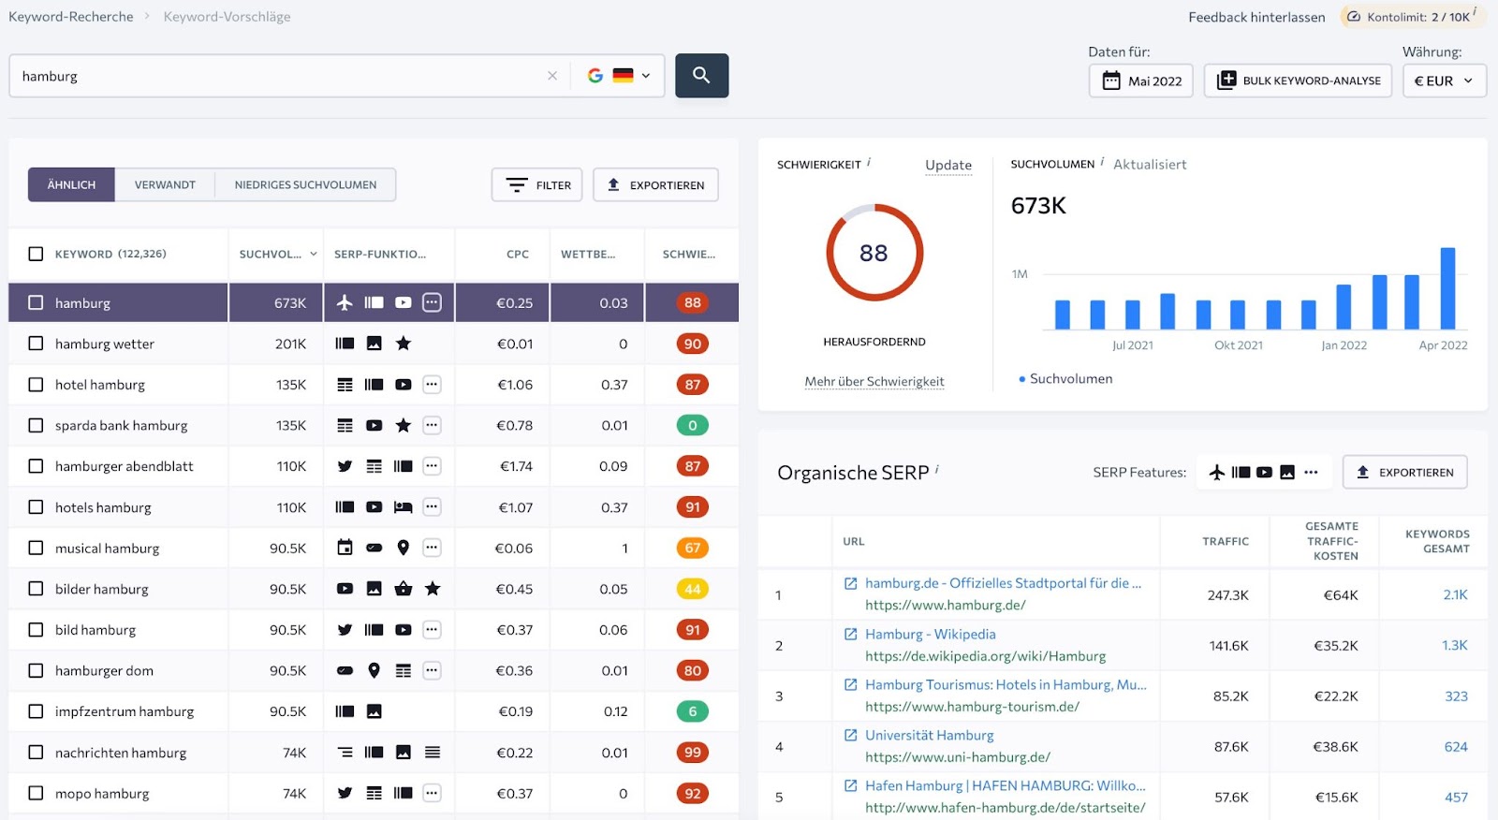Tick the checkbox for hamburg wetter
The image size is (1498, 820).
click(36, 344)
